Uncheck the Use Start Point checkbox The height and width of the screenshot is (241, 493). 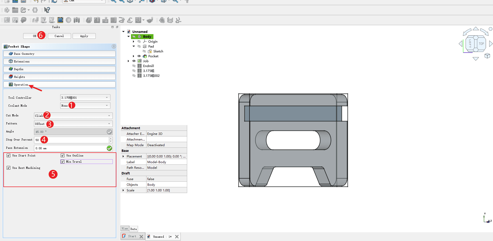point(9,155)
